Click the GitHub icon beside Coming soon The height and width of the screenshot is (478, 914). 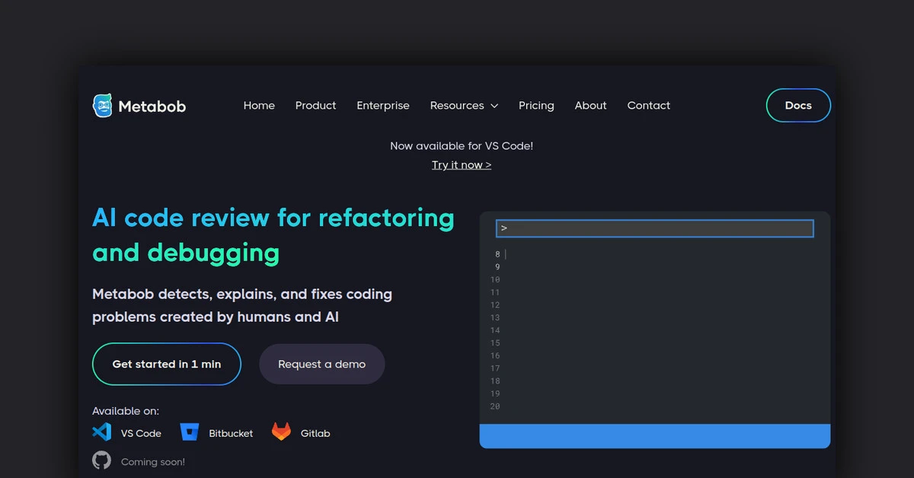pos(101,460)
